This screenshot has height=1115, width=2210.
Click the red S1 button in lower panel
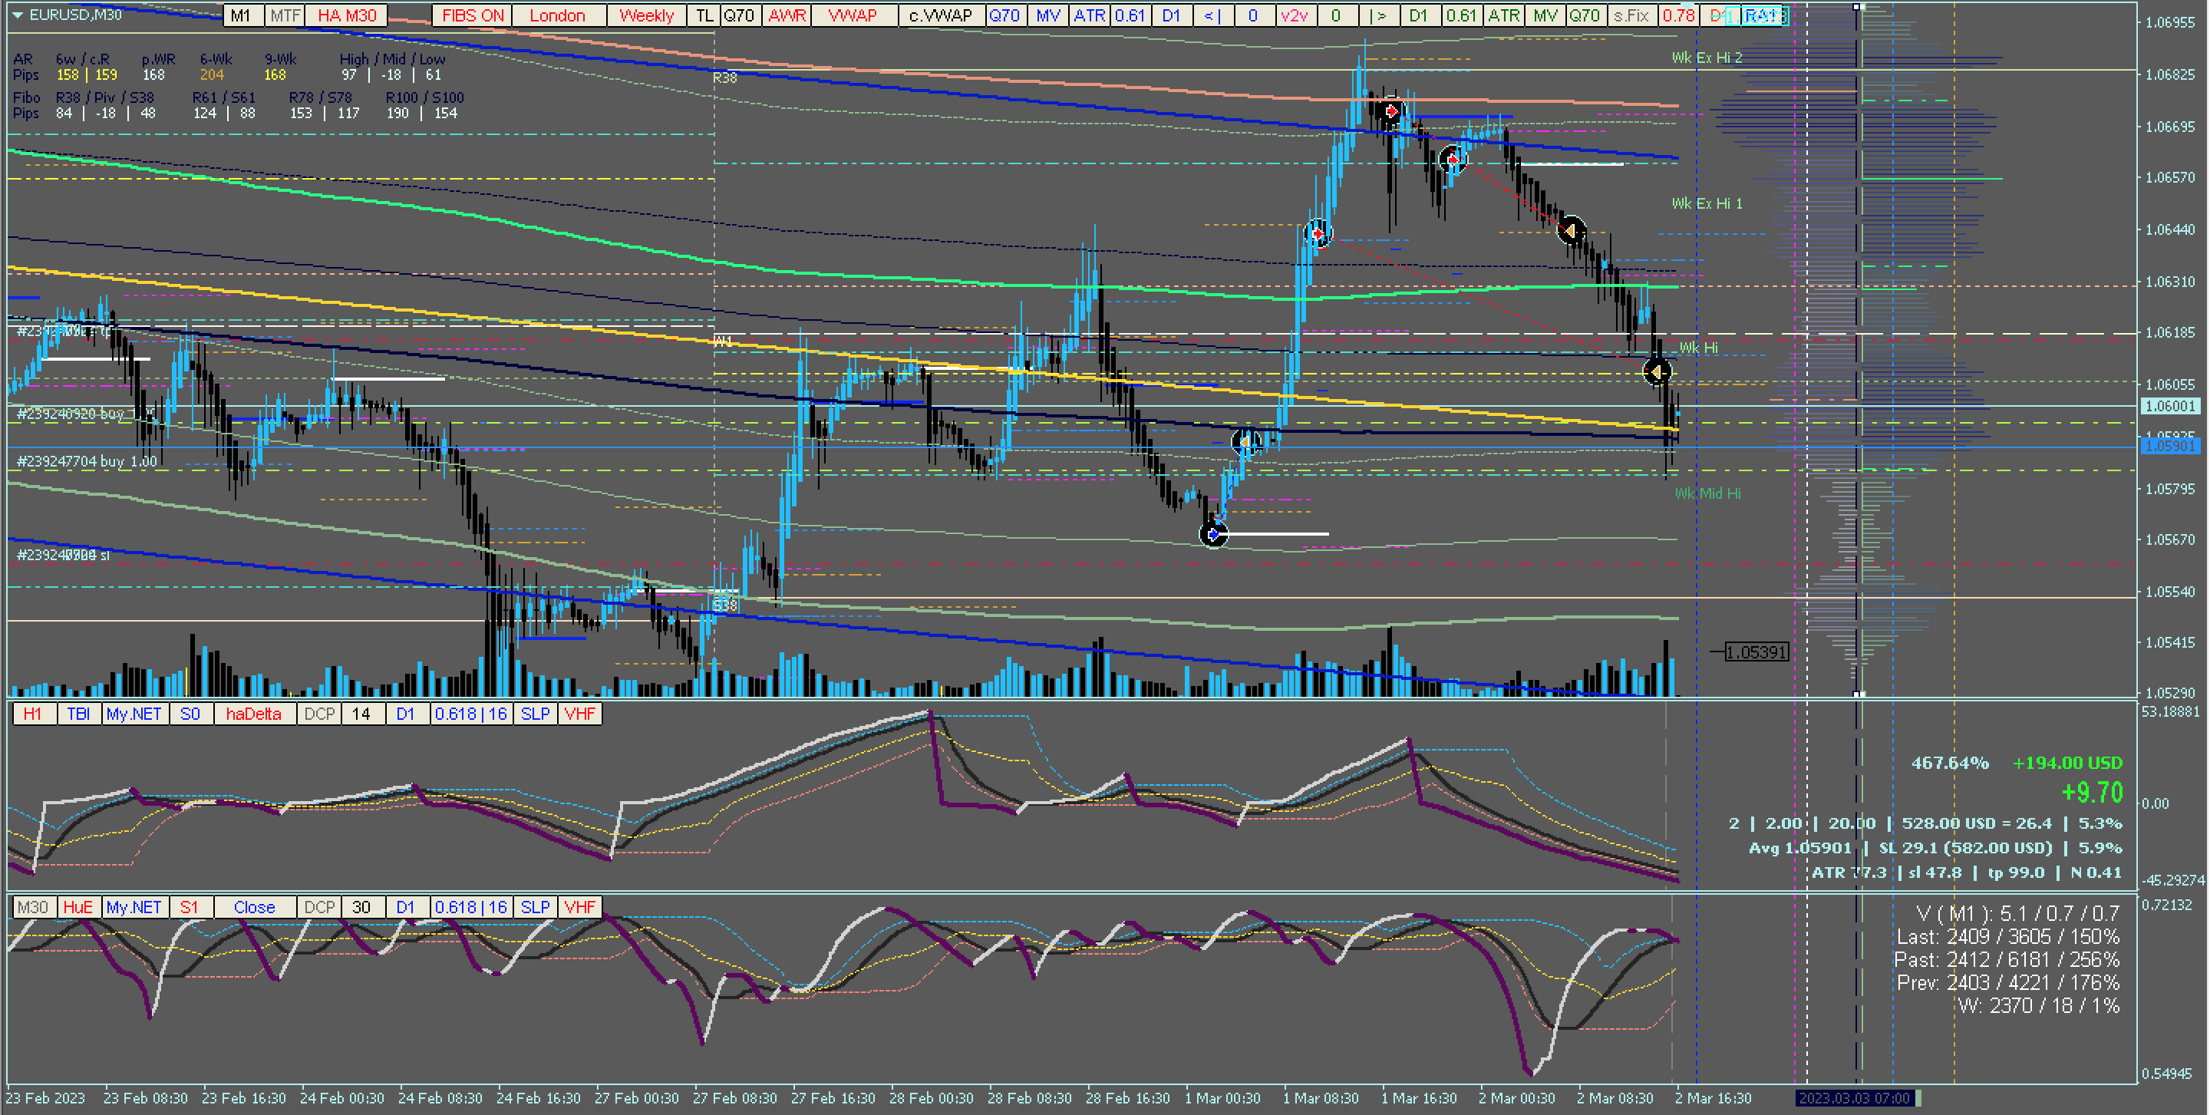[190, 906]
